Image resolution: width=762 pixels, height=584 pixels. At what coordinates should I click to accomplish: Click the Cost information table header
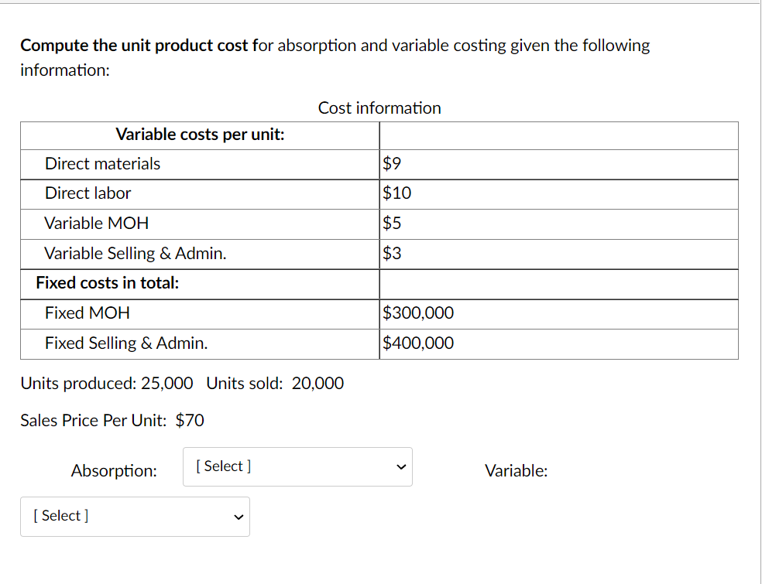[379, 108]
